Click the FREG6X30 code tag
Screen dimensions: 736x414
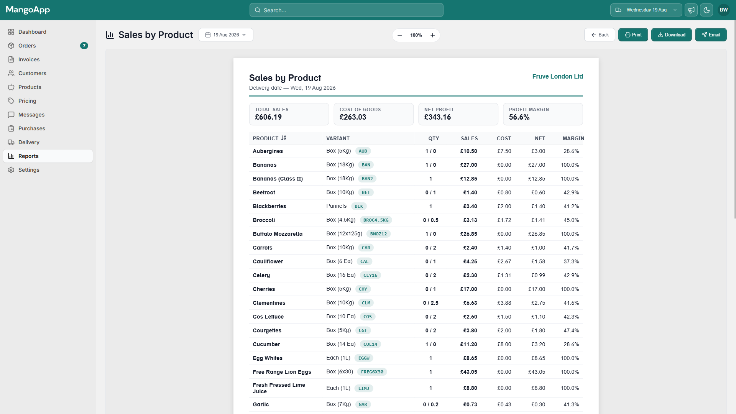click(372, 372)
